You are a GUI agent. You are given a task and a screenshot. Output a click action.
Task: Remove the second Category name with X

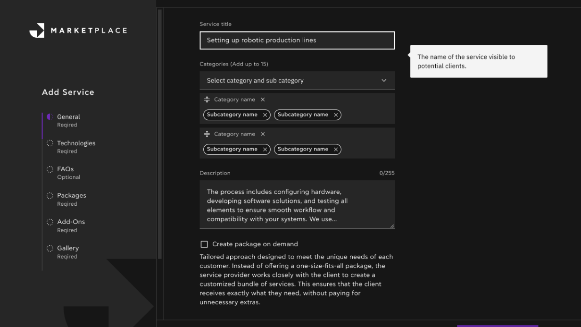pyautogui.click(x=263, y=134)
